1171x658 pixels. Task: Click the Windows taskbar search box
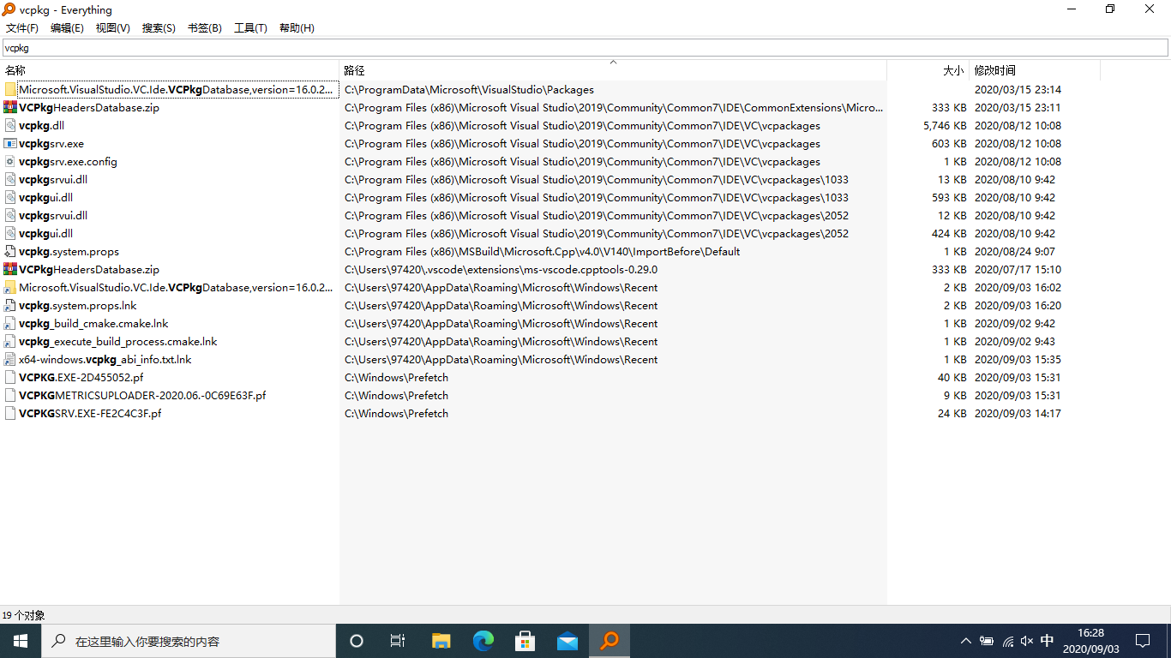pyautogui.click(x=189, y=641)
